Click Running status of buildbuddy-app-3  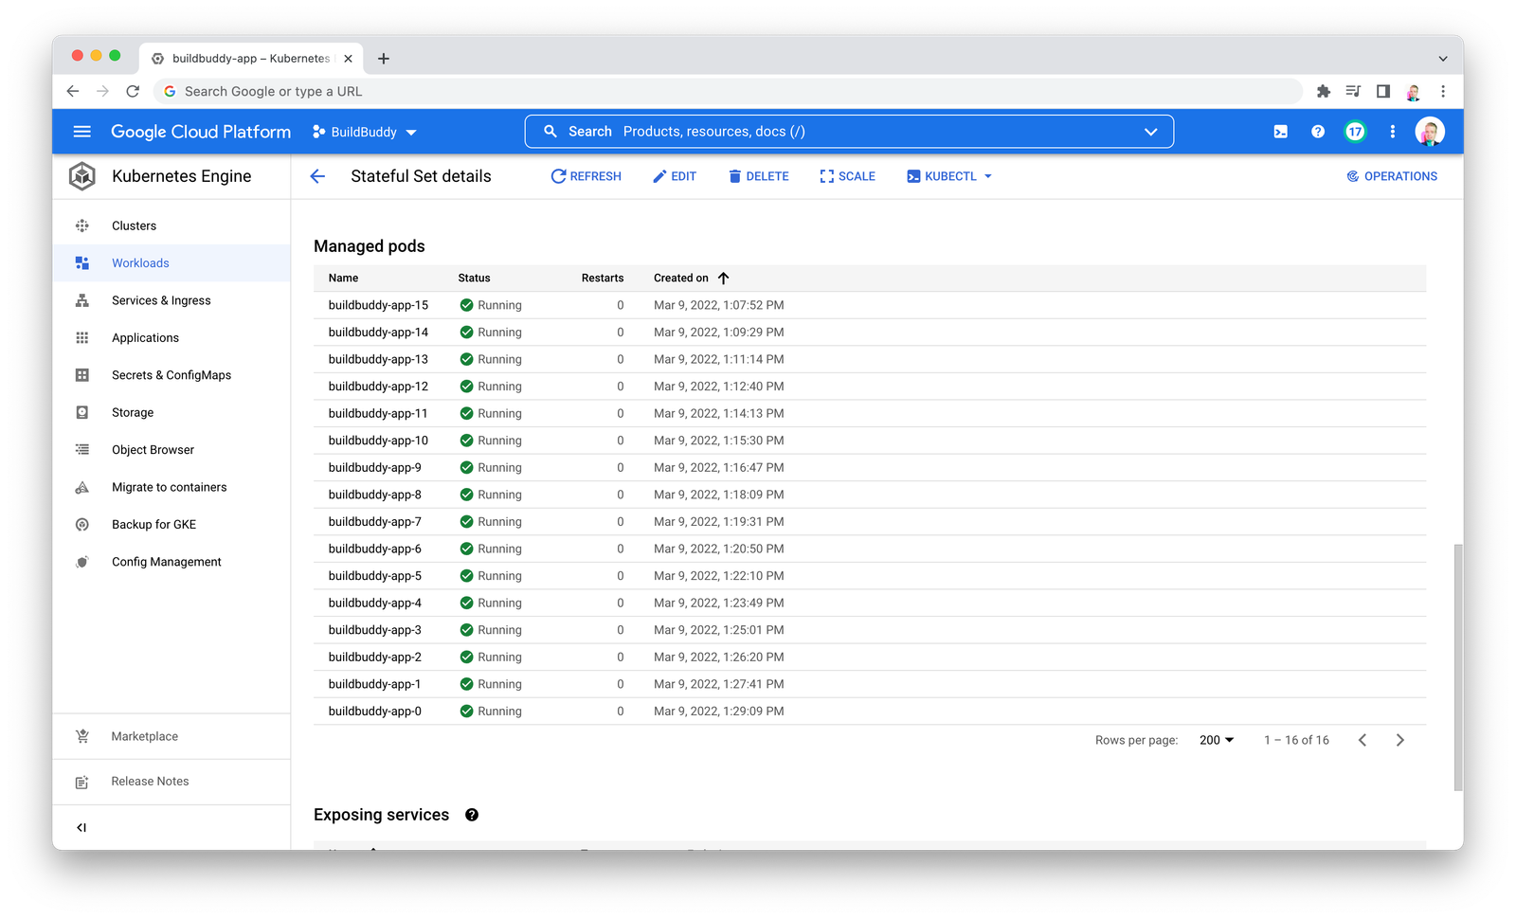491,630
